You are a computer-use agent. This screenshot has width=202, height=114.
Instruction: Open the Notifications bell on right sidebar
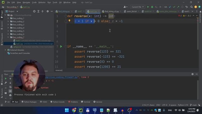point(200,12)
